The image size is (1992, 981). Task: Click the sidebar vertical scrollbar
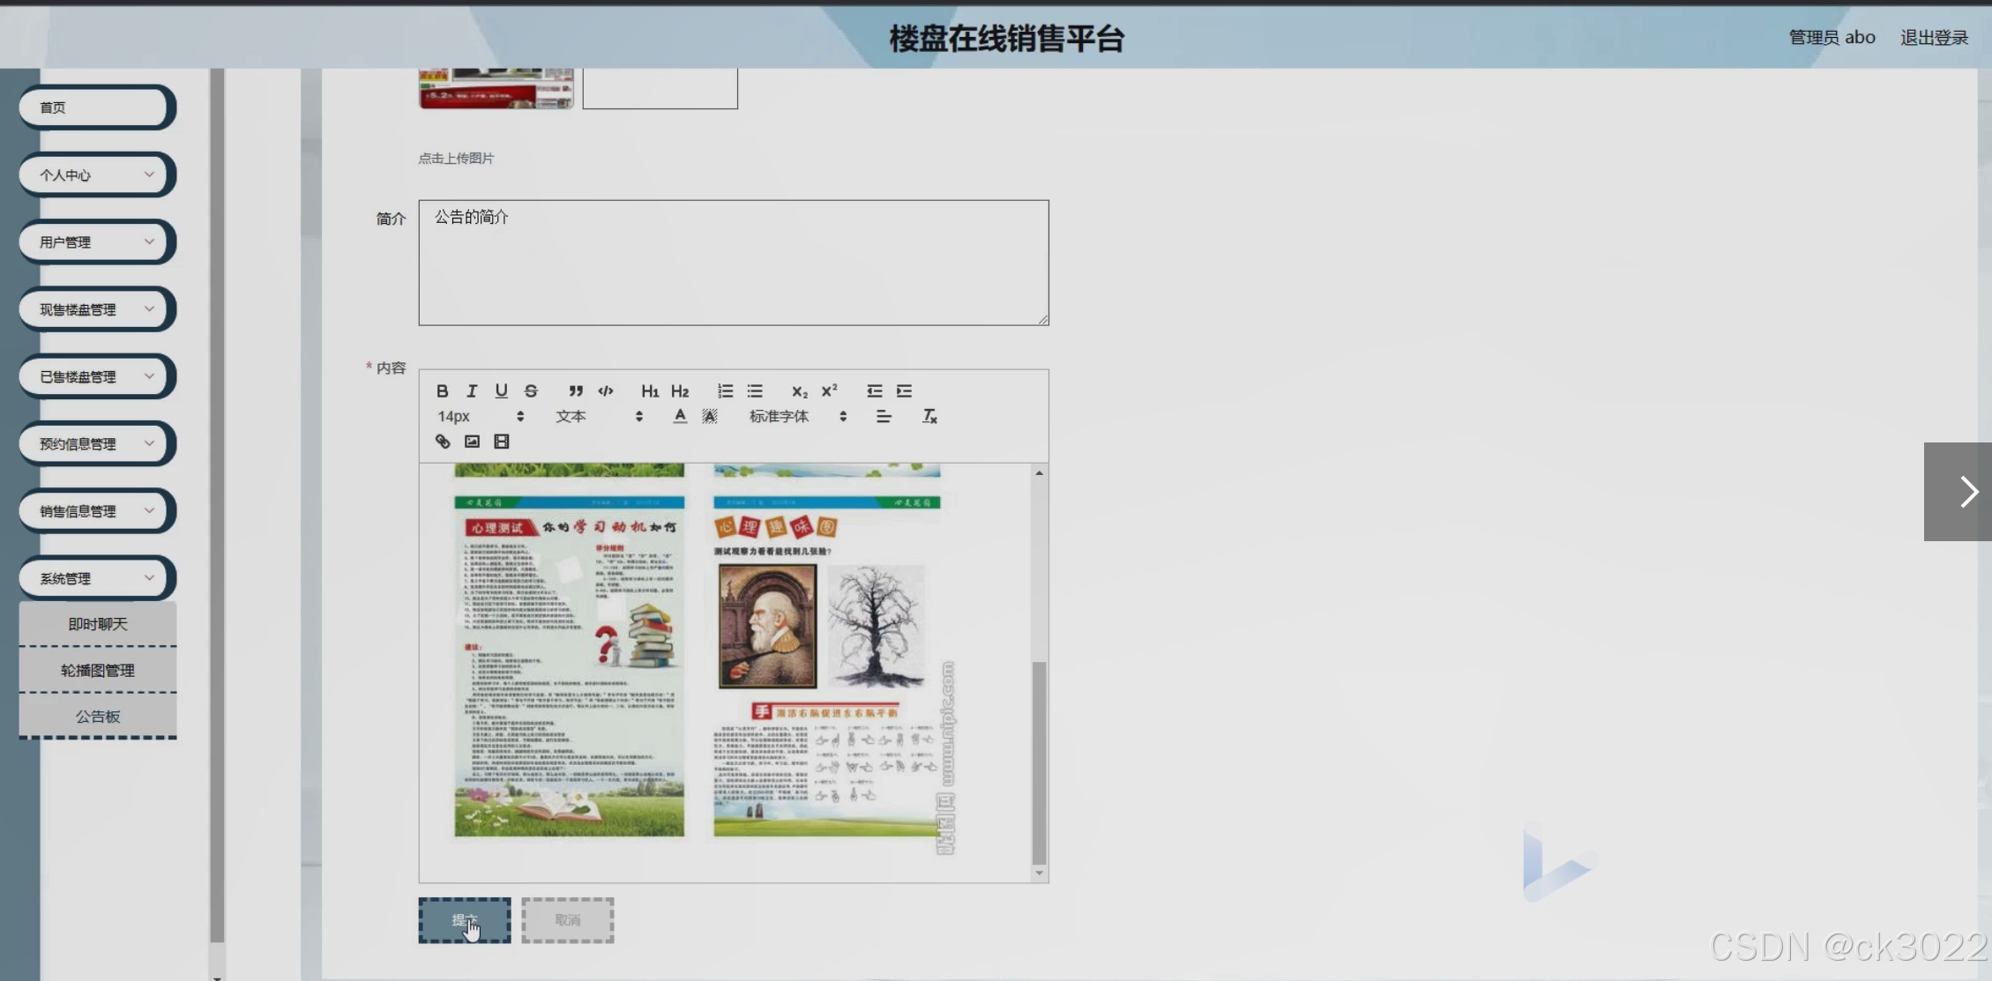[x=217, y=506]
